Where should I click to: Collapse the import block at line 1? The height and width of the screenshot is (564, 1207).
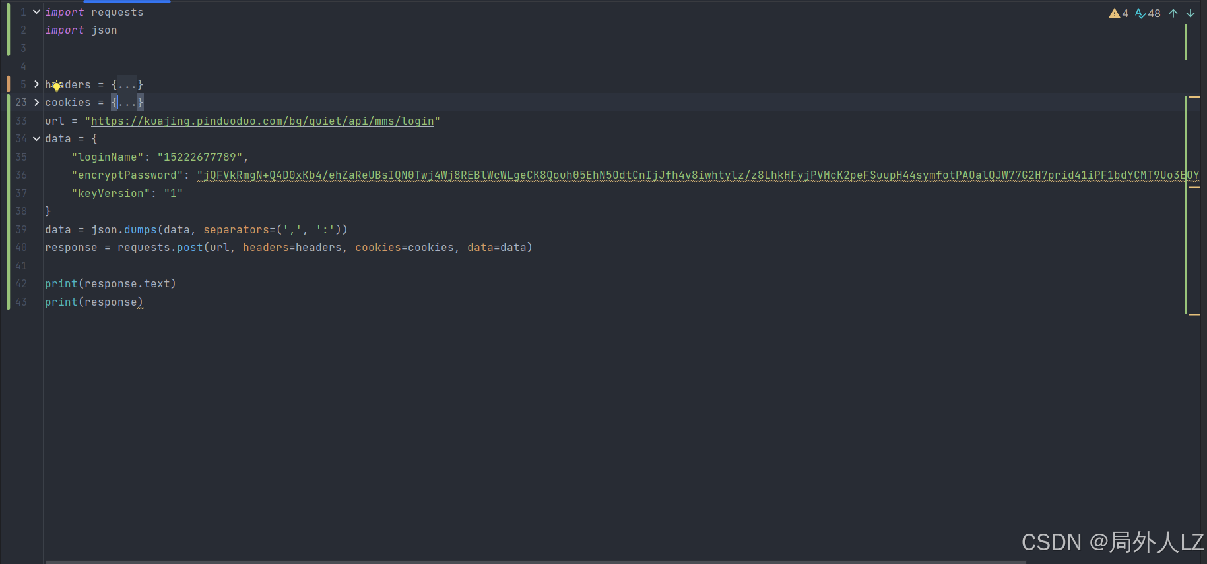pos(36,12)
